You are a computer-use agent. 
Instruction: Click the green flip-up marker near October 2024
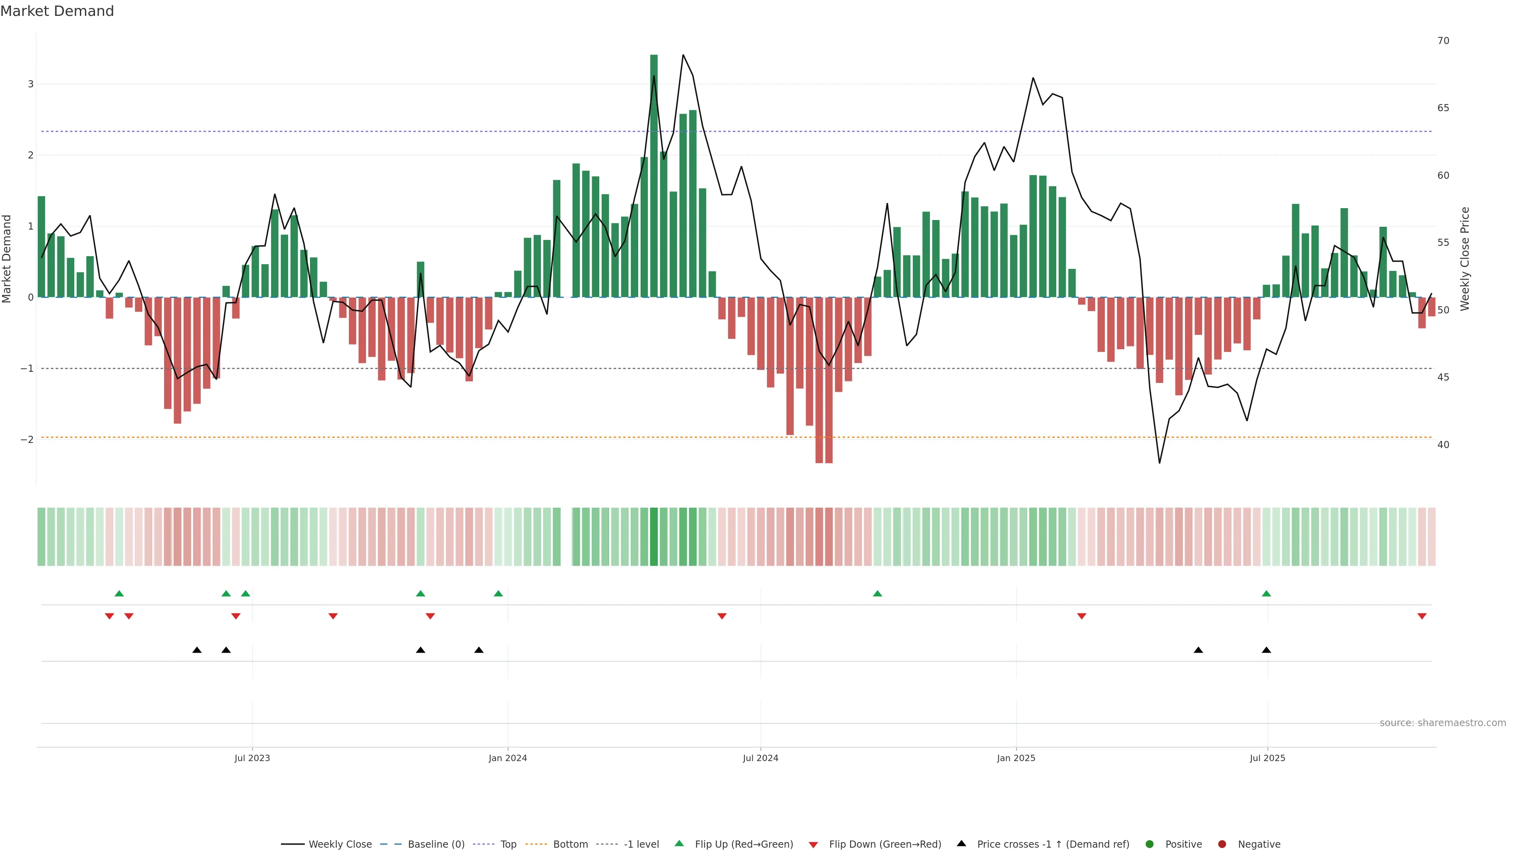(x=877, y=593)
